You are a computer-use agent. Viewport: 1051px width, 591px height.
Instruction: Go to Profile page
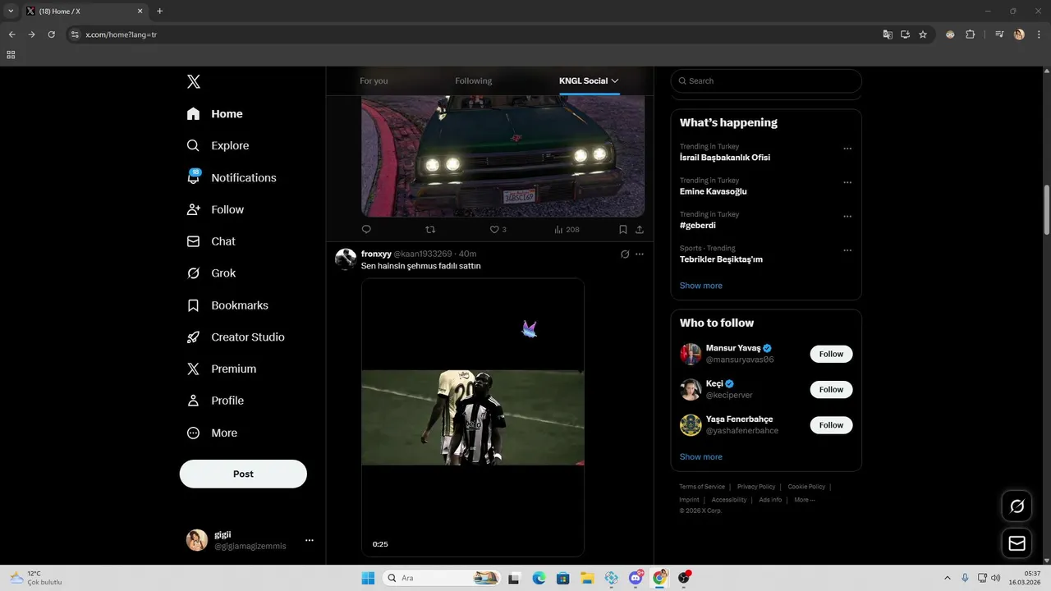coord(216,401)
